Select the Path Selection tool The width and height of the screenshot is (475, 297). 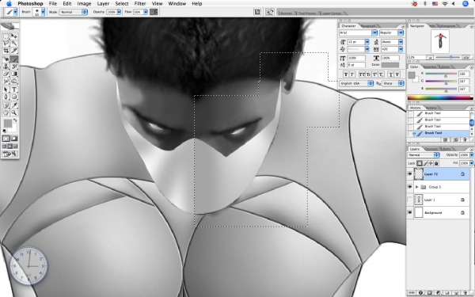click(x=6, y=89)
